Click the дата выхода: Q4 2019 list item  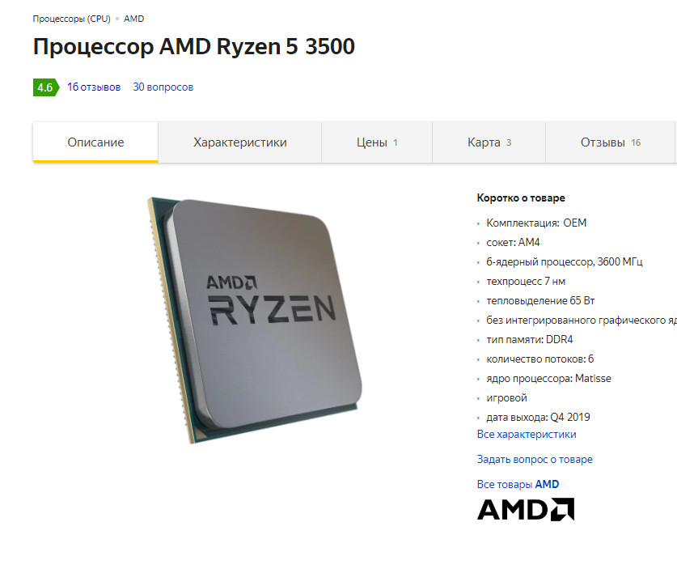[538, 418]
